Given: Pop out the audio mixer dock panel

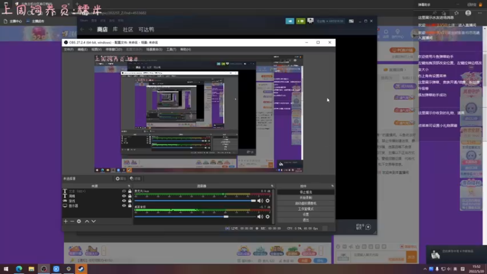Looking at the screenshot, I should [272, 186].
